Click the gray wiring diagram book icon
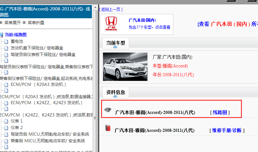The height and width of the screenshot is (152, 258). coord(108,110)
